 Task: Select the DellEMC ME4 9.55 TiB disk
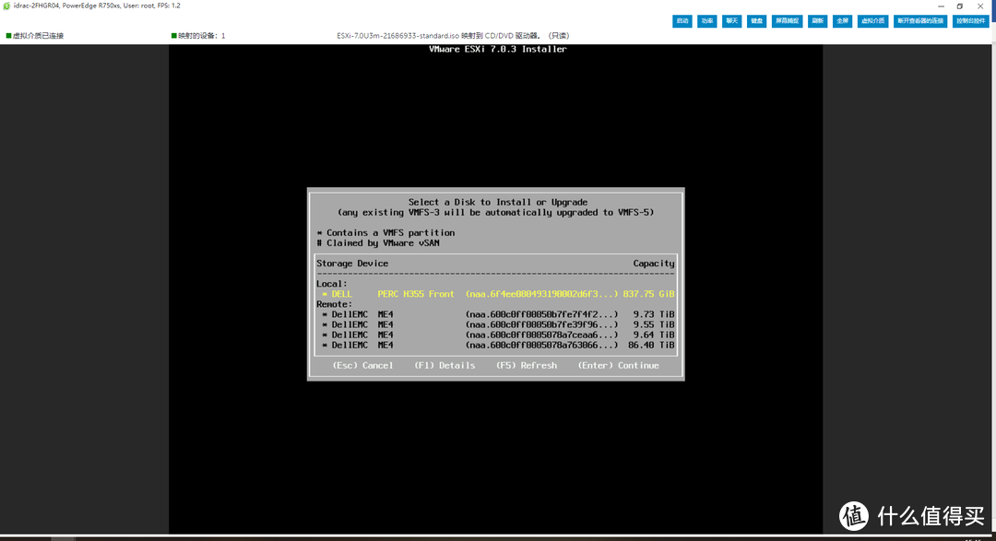point(495,324)
